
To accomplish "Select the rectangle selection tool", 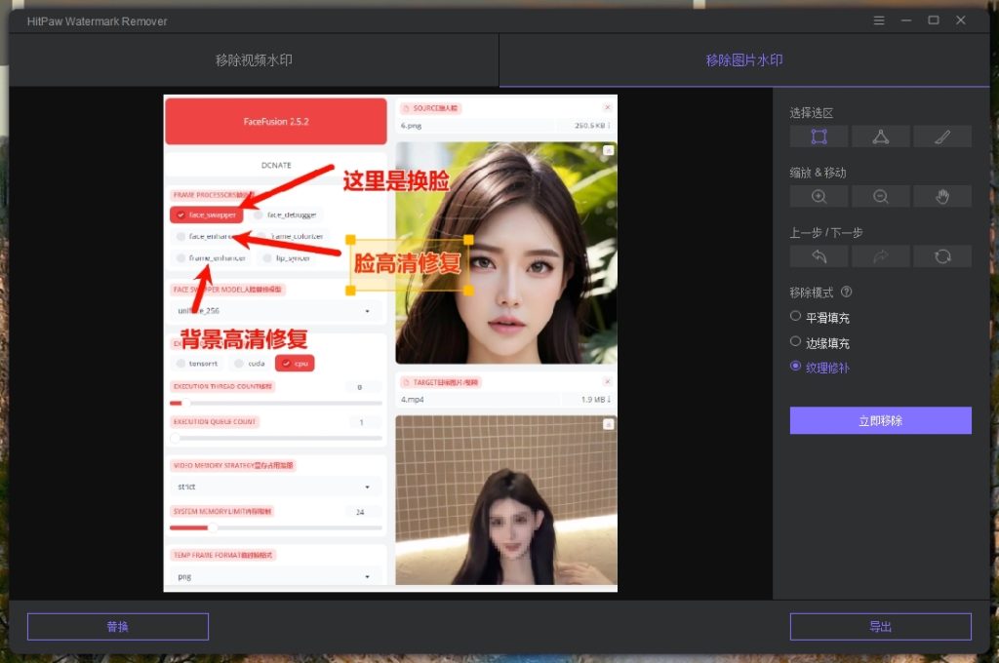I will click(x=819, y=136).
